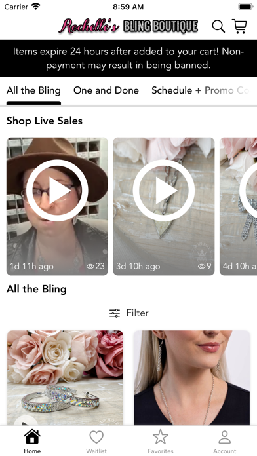
Task: Tap the filter sliders icon
Action: point(115,313)
